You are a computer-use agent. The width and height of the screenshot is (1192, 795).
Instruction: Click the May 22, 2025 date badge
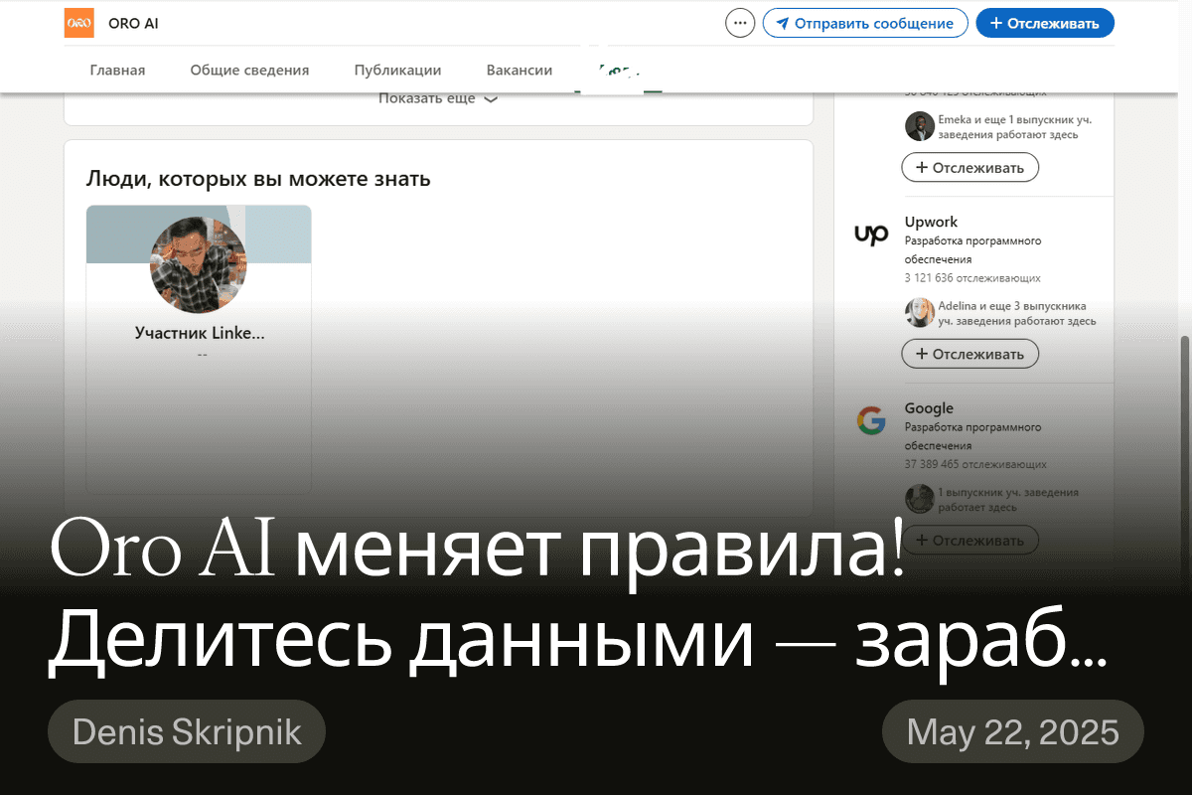coord(1013,732)
